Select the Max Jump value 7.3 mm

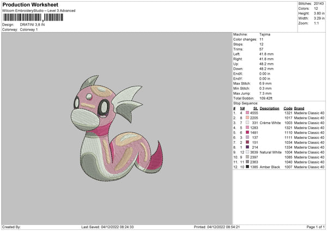[265, 93]
